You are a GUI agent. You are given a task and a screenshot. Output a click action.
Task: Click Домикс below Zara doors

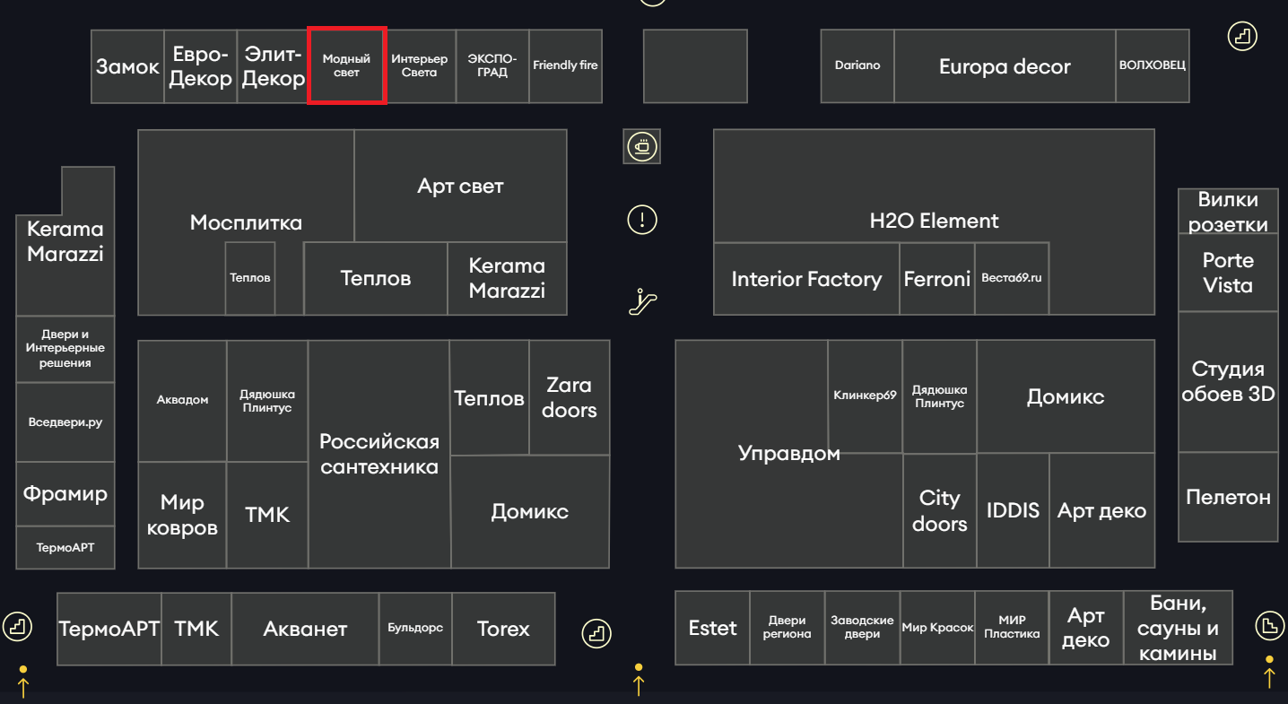click(x=530, y=512)
